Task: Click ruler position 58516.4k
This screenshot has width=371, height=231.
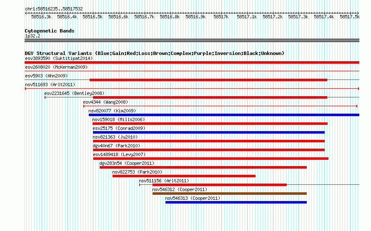Action: point(67,17)
